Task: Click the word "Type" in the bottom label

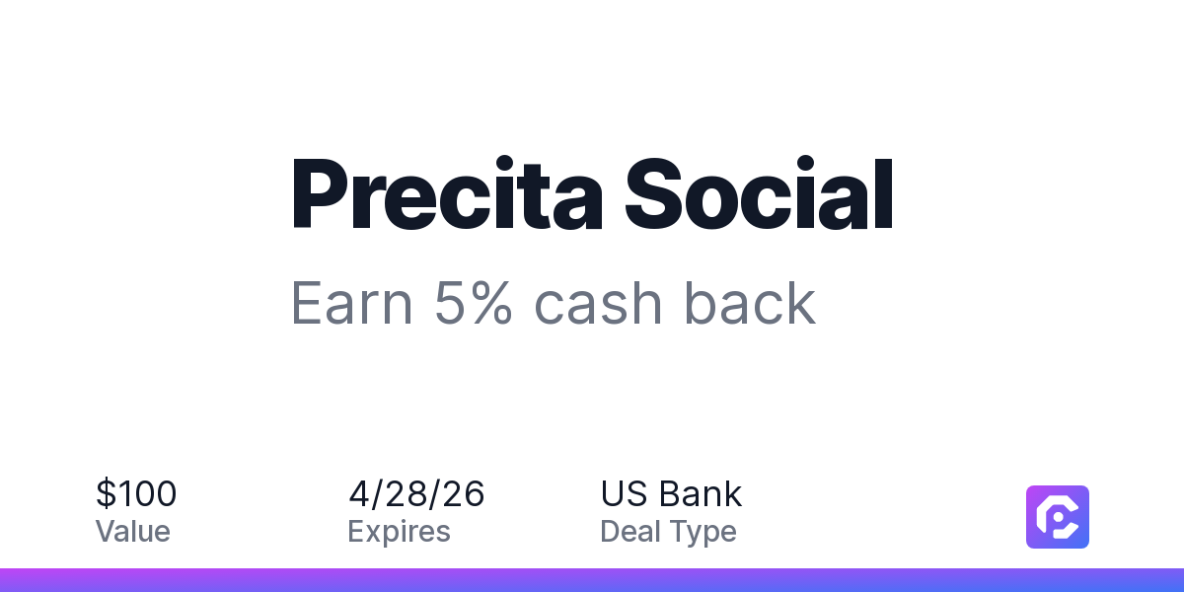Action: click(703, 532)
